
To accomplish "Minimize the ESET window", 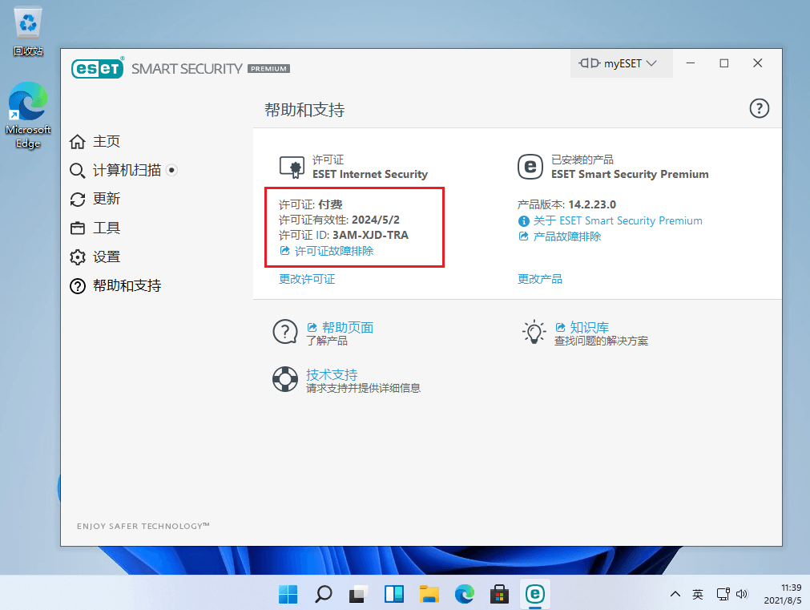I will pos(691,63).
